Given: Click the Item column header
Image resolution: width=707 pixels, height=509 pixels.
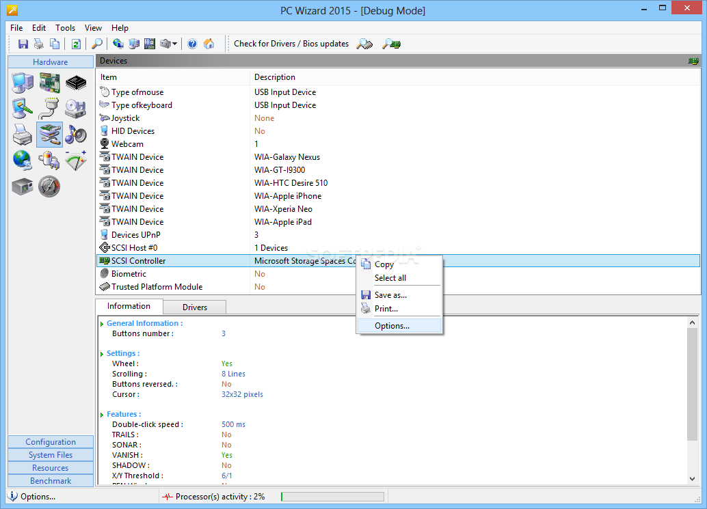Looking at the screenshot, I should [x=174, y=77].
